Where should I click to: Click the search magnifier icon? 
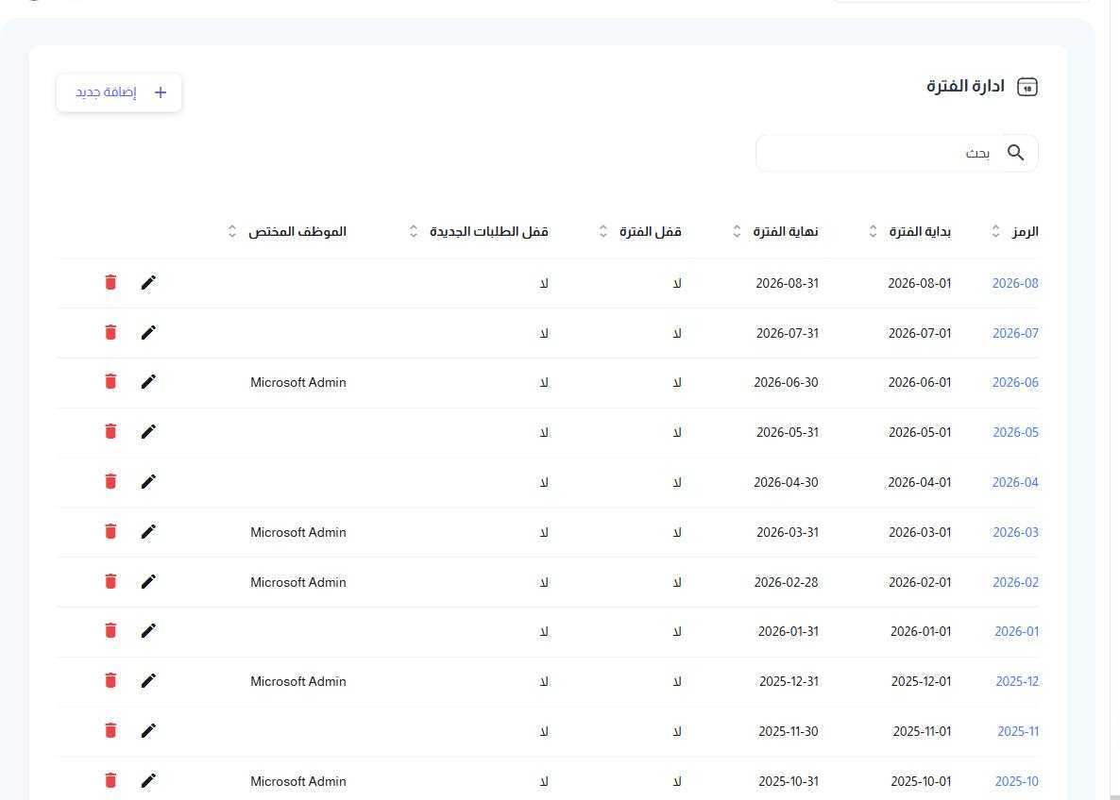click(1016, 153)
